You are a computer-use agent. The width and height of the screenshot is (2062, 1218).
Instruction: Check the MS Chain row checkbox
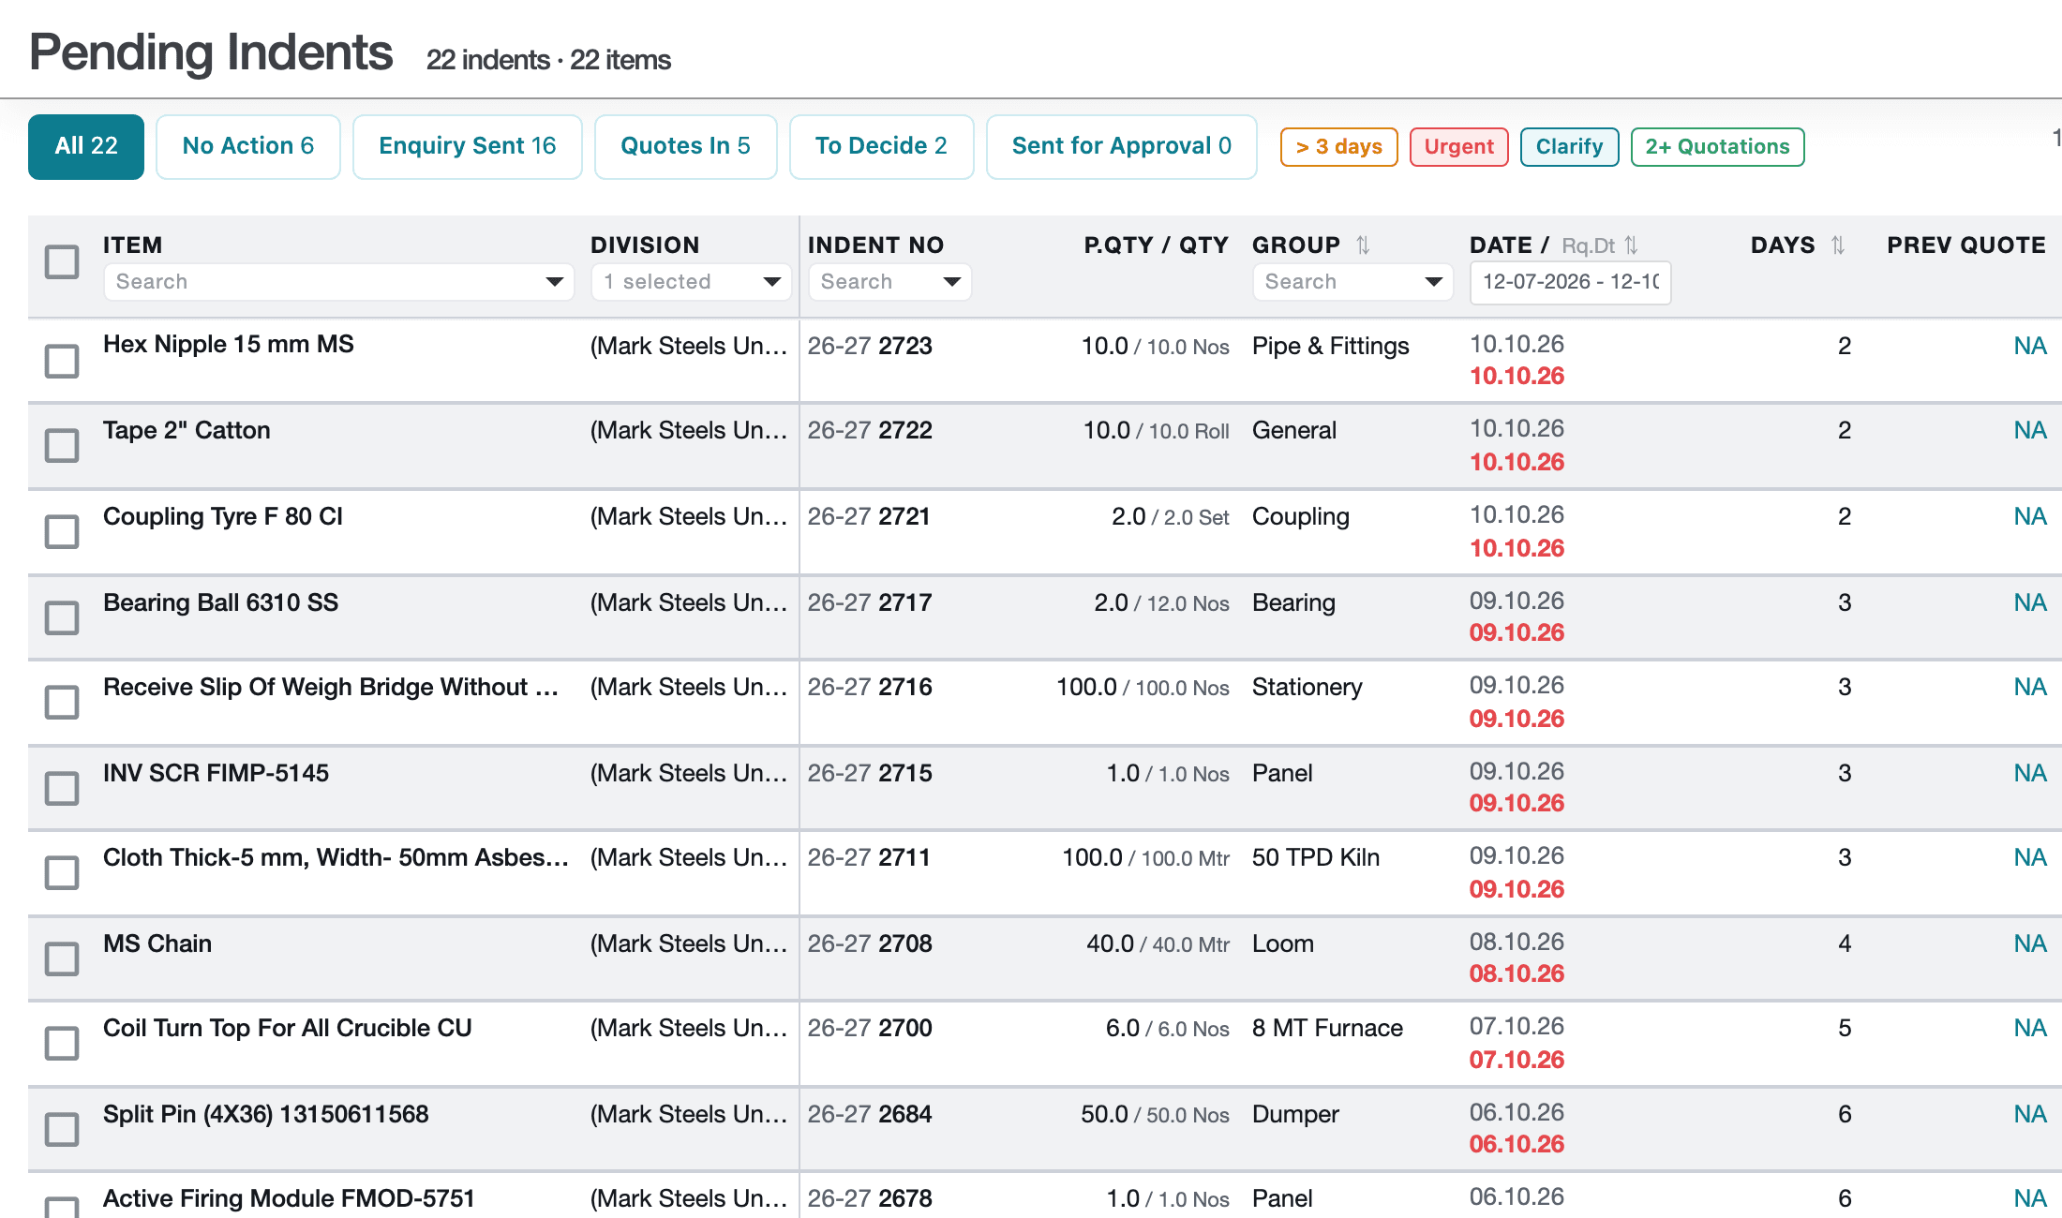point(62,959)
